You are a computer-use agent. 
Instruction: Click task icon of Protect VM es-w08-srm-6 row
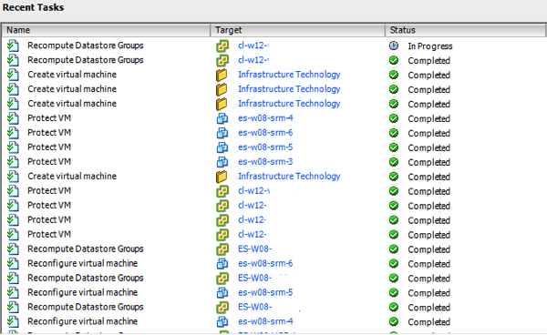click(x=14, y=133)
